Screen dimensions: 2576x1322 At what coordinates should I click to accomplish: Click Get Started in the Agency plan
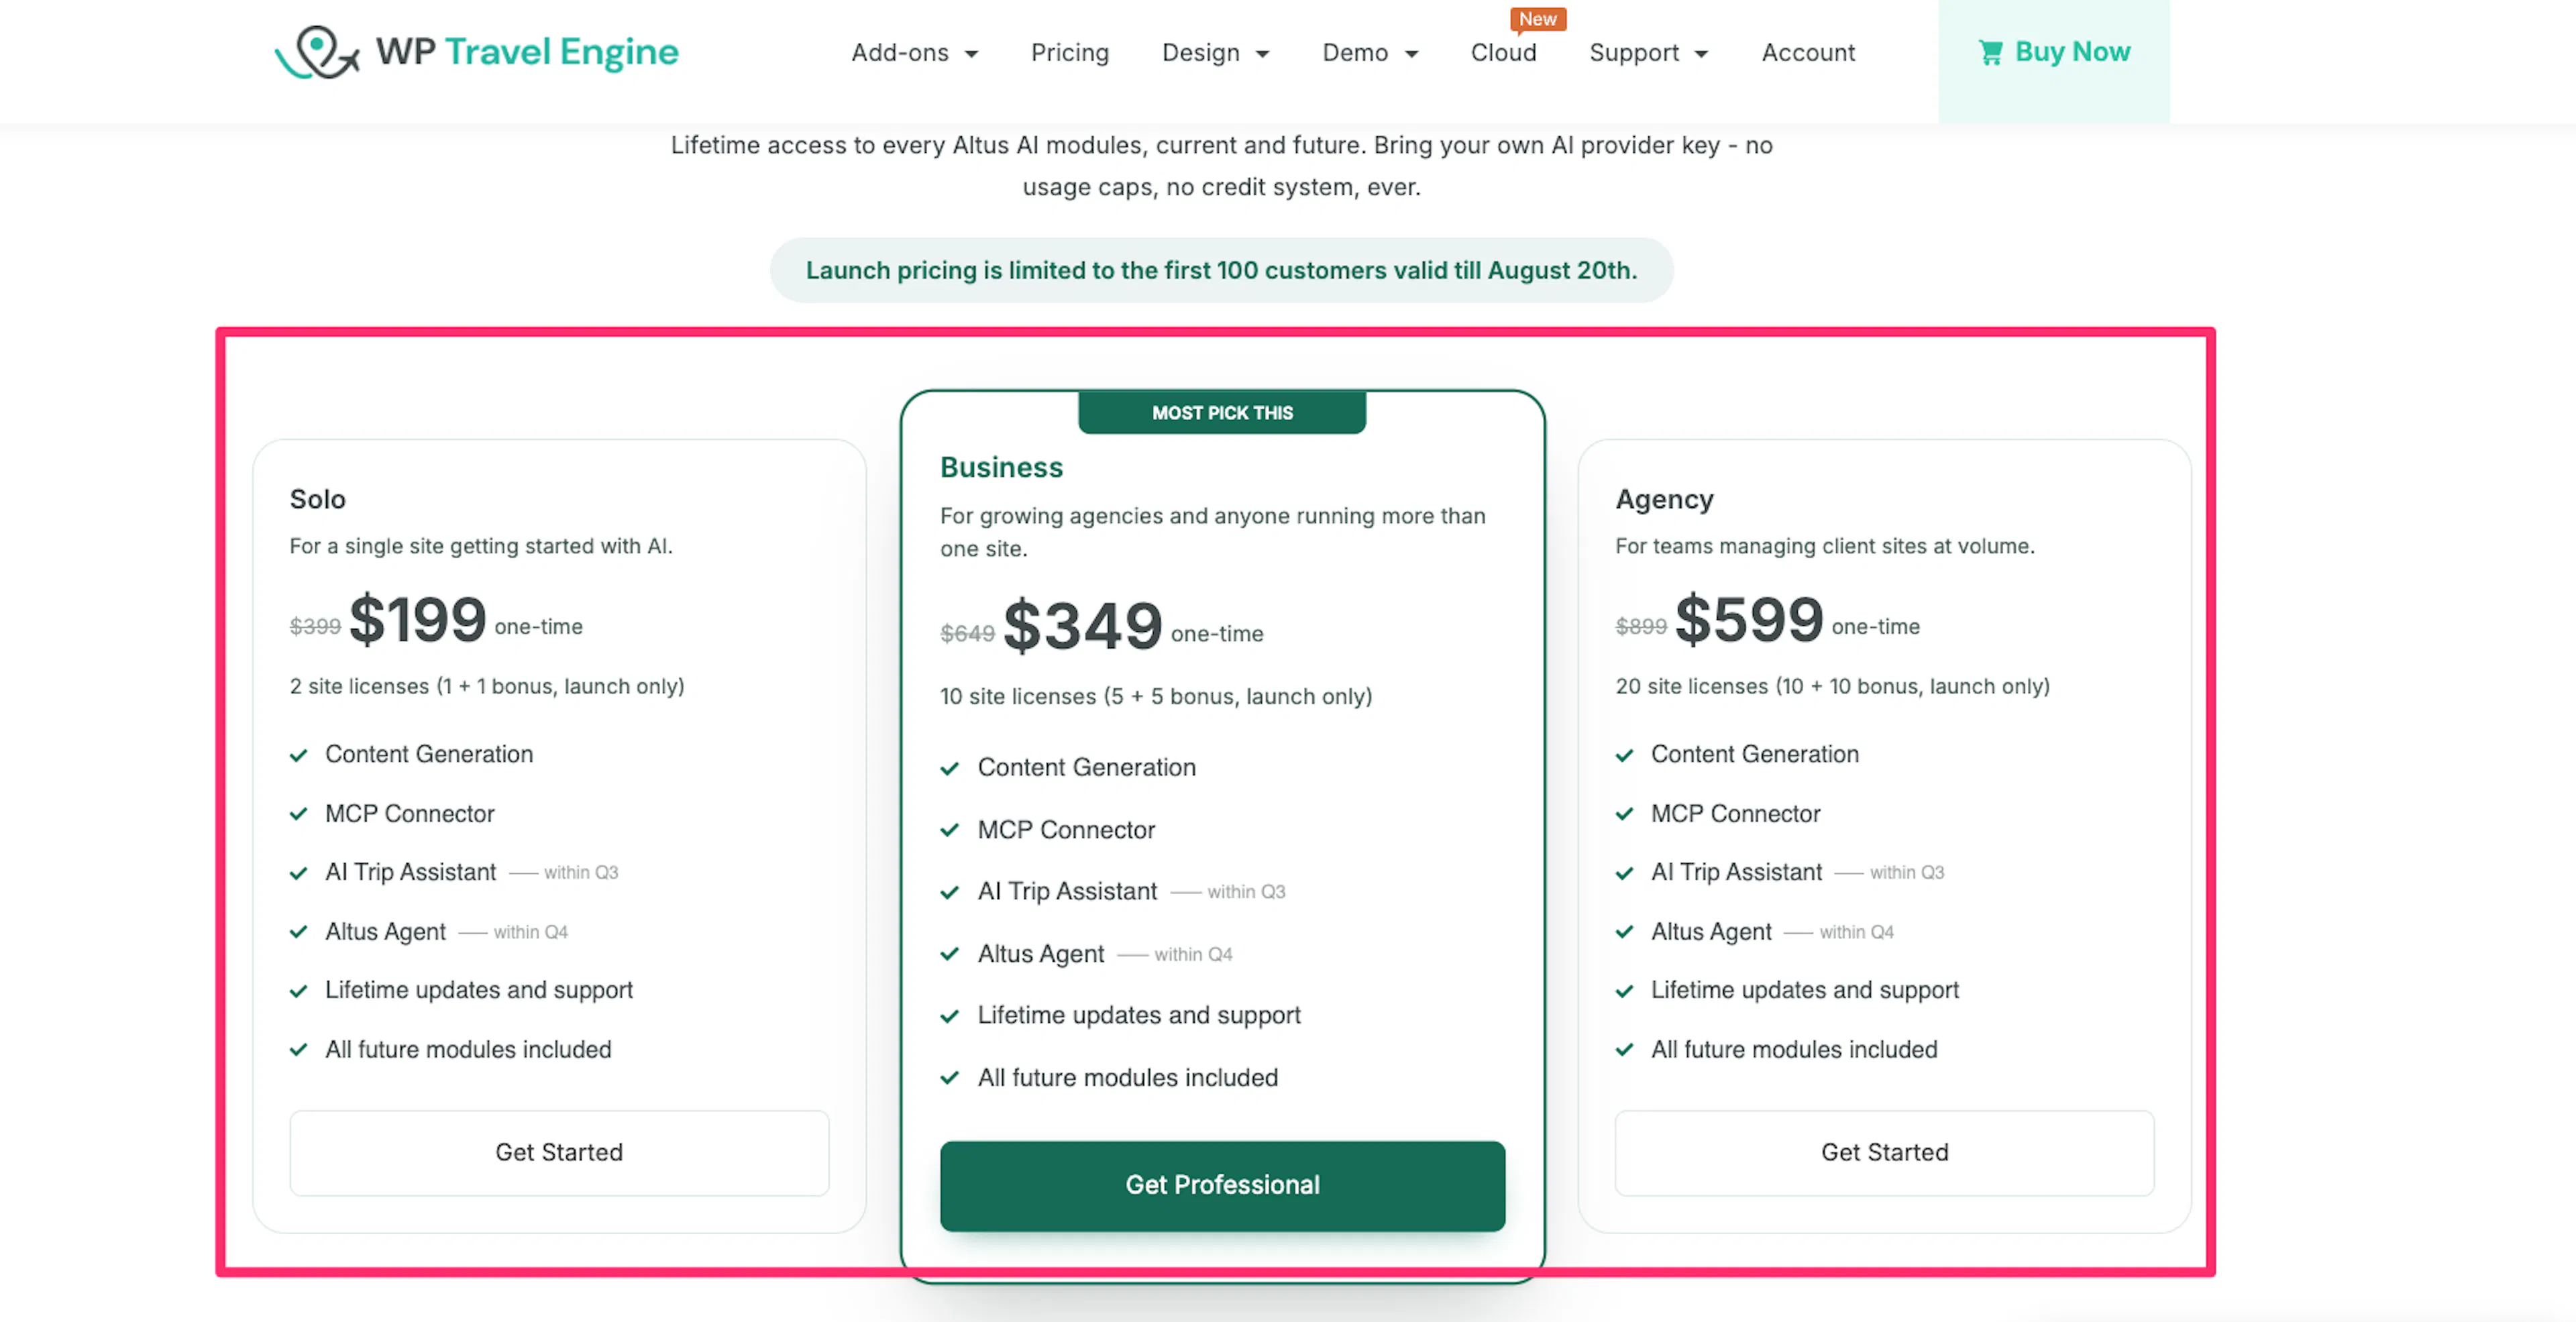1884,1153
